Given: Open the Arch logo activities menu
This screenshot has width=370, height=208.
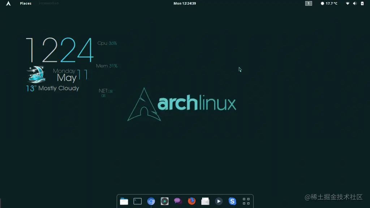Looking at the screenshot, I should [8, 3].
